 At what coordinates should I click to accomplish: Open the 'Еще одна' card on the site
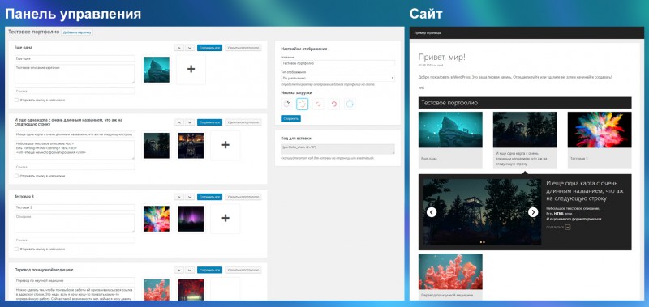coord(450,140)
